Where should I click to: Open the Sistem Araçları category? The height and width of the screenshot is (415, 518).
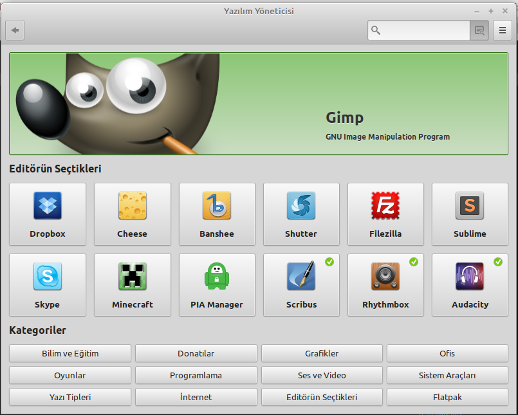pyautogui.click(x=447, y=375)
